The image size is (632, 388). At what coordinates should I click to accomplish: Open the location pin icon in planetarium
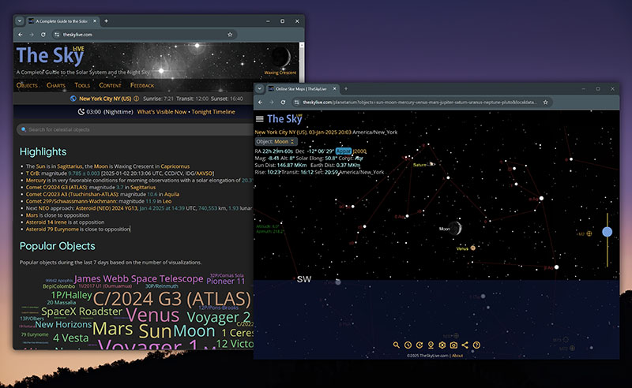pyautogui.click(x=431, y=345)
